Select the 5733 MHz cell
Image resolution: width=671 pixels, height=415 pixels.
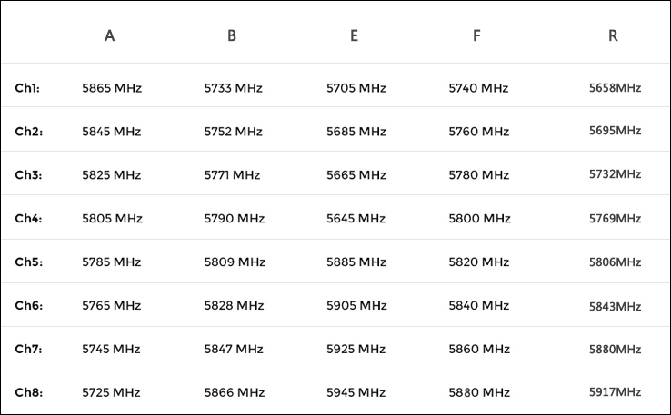[x=234, y=88]
